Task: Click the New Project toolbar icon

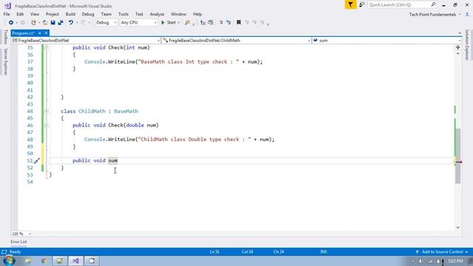Action: tap(33, 23)
